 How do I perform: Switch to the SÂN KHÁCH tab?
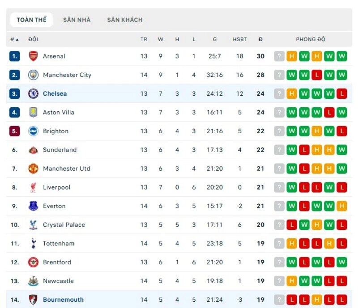pyautogui.click(x=124, y=20)
